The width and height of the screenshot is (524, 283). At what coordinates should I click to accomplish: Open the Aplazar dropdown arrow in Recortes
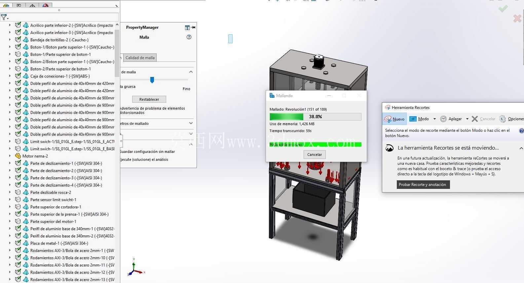coord(467,119)
